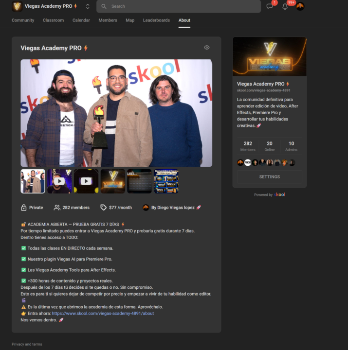Viewport: 348px width, 350px height.
Task: Click the Viegas Academy logo icon
Action: (17, 6)
